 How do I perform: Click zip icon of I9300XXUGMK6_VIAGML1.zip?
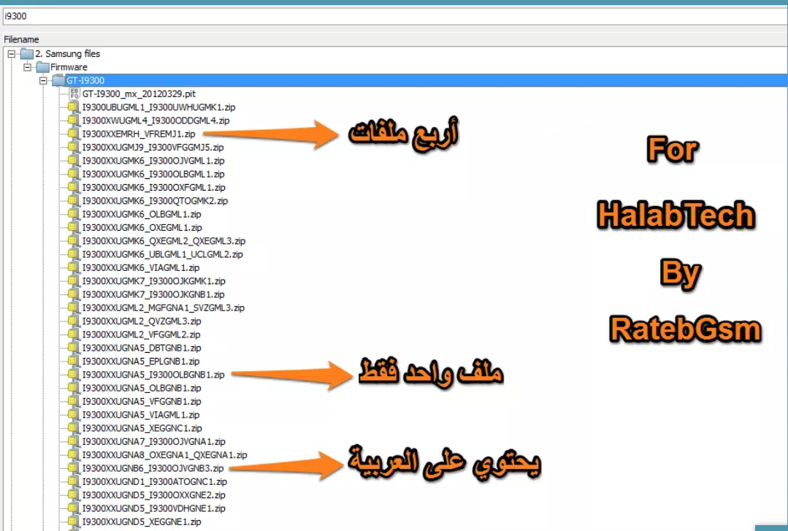tap(73, 267)
